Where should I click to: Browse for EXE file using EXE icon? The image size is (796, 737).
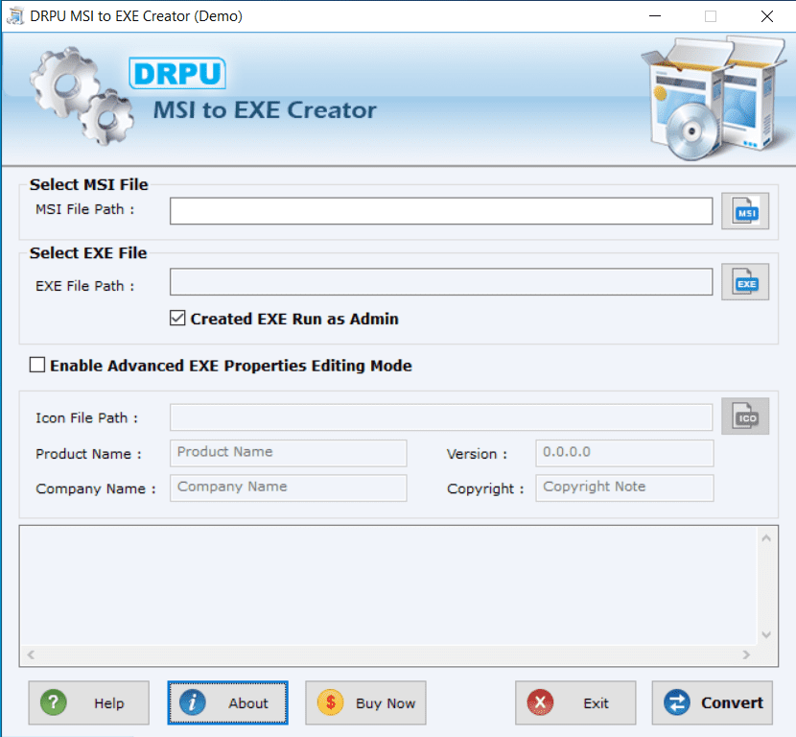[x=745, y=282]
